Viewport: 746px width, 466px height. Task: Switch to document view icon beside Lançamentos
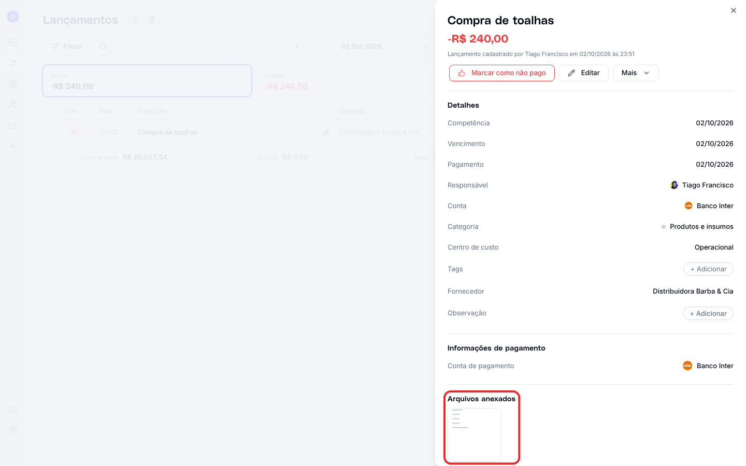click(x=152, y=19)
